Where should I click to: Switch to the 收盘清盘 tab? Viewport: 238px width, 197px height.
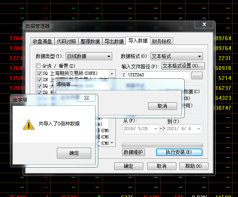[42, 41]
